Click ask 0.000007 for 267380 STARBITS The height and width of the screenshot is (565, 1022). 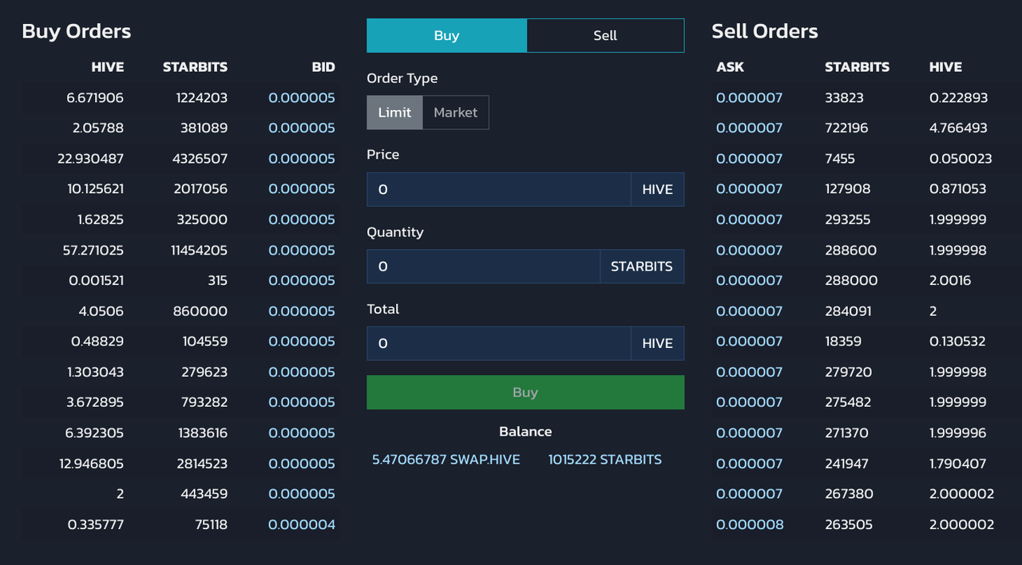coord(750,495)
